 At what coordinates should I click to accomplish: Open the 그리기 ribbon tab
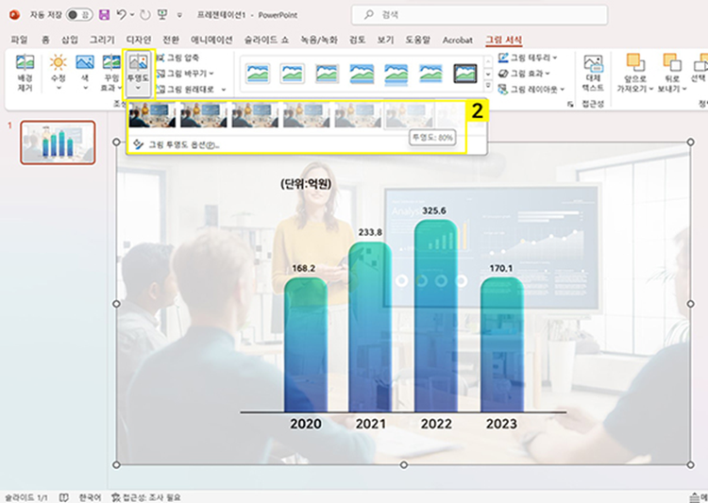[x=102, y=40]
